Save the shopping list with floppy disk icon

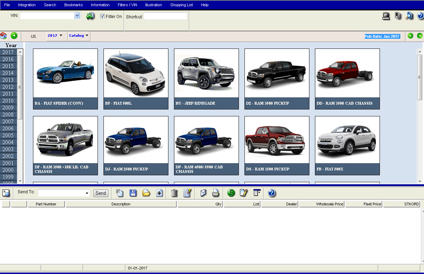tap(133, 193)
